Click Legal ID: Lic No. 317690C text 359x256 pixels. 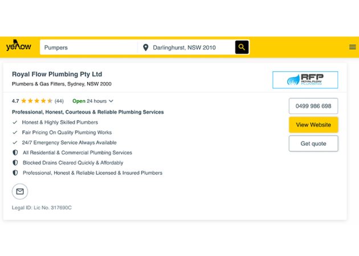(42, 208)
